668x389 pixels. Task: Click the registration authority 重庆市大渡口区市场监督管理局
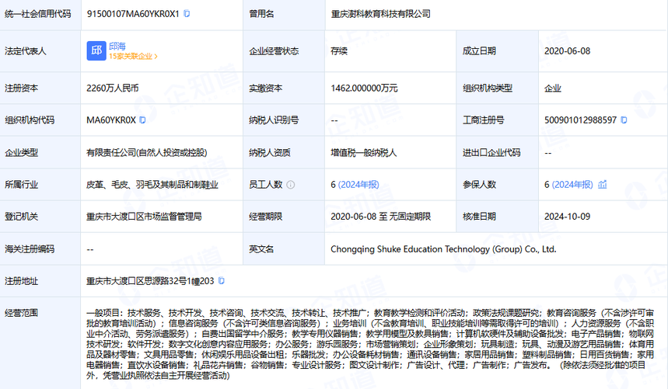145,217
